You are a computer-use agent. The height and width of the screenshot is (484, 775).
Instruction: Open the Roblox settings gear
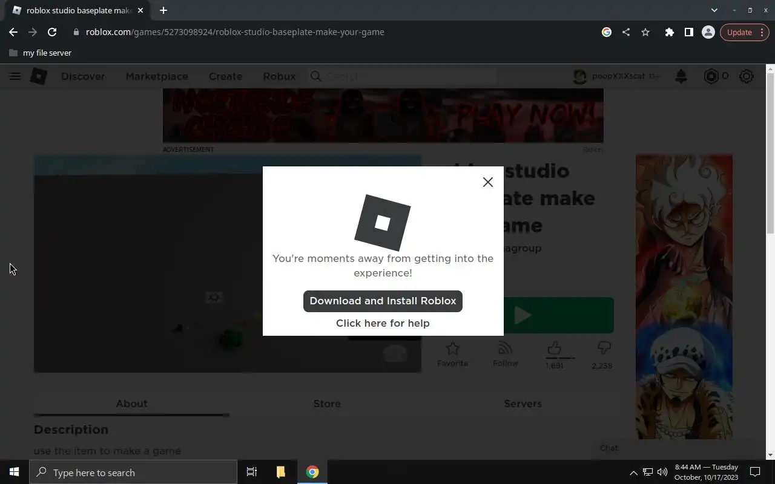tap(747, 76)
